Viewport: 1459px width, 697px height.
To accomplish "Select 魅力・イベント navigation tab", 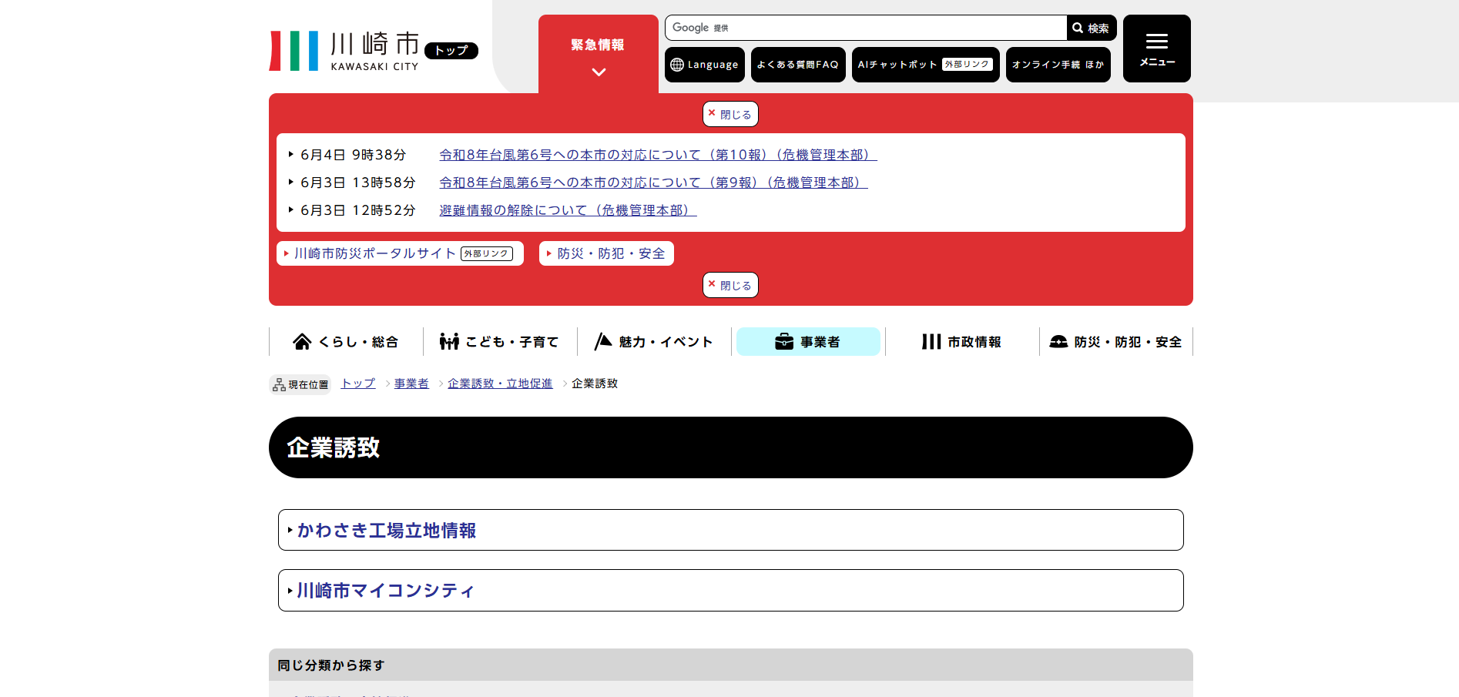I will [654, 342].
